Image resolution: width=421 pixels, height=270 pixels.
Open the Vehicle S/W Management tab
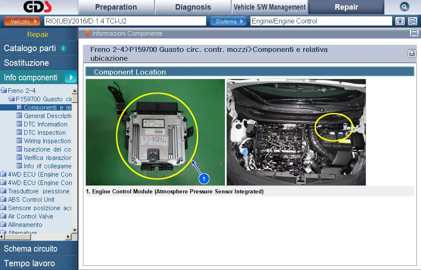[270, 7]
